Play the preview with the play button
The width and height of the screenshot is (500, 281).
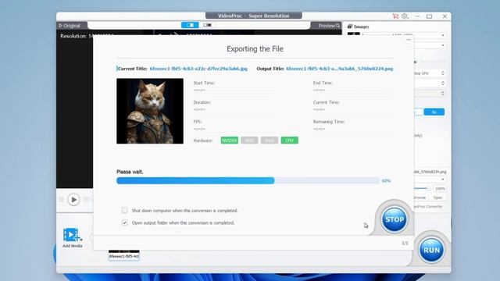point(73,200)
